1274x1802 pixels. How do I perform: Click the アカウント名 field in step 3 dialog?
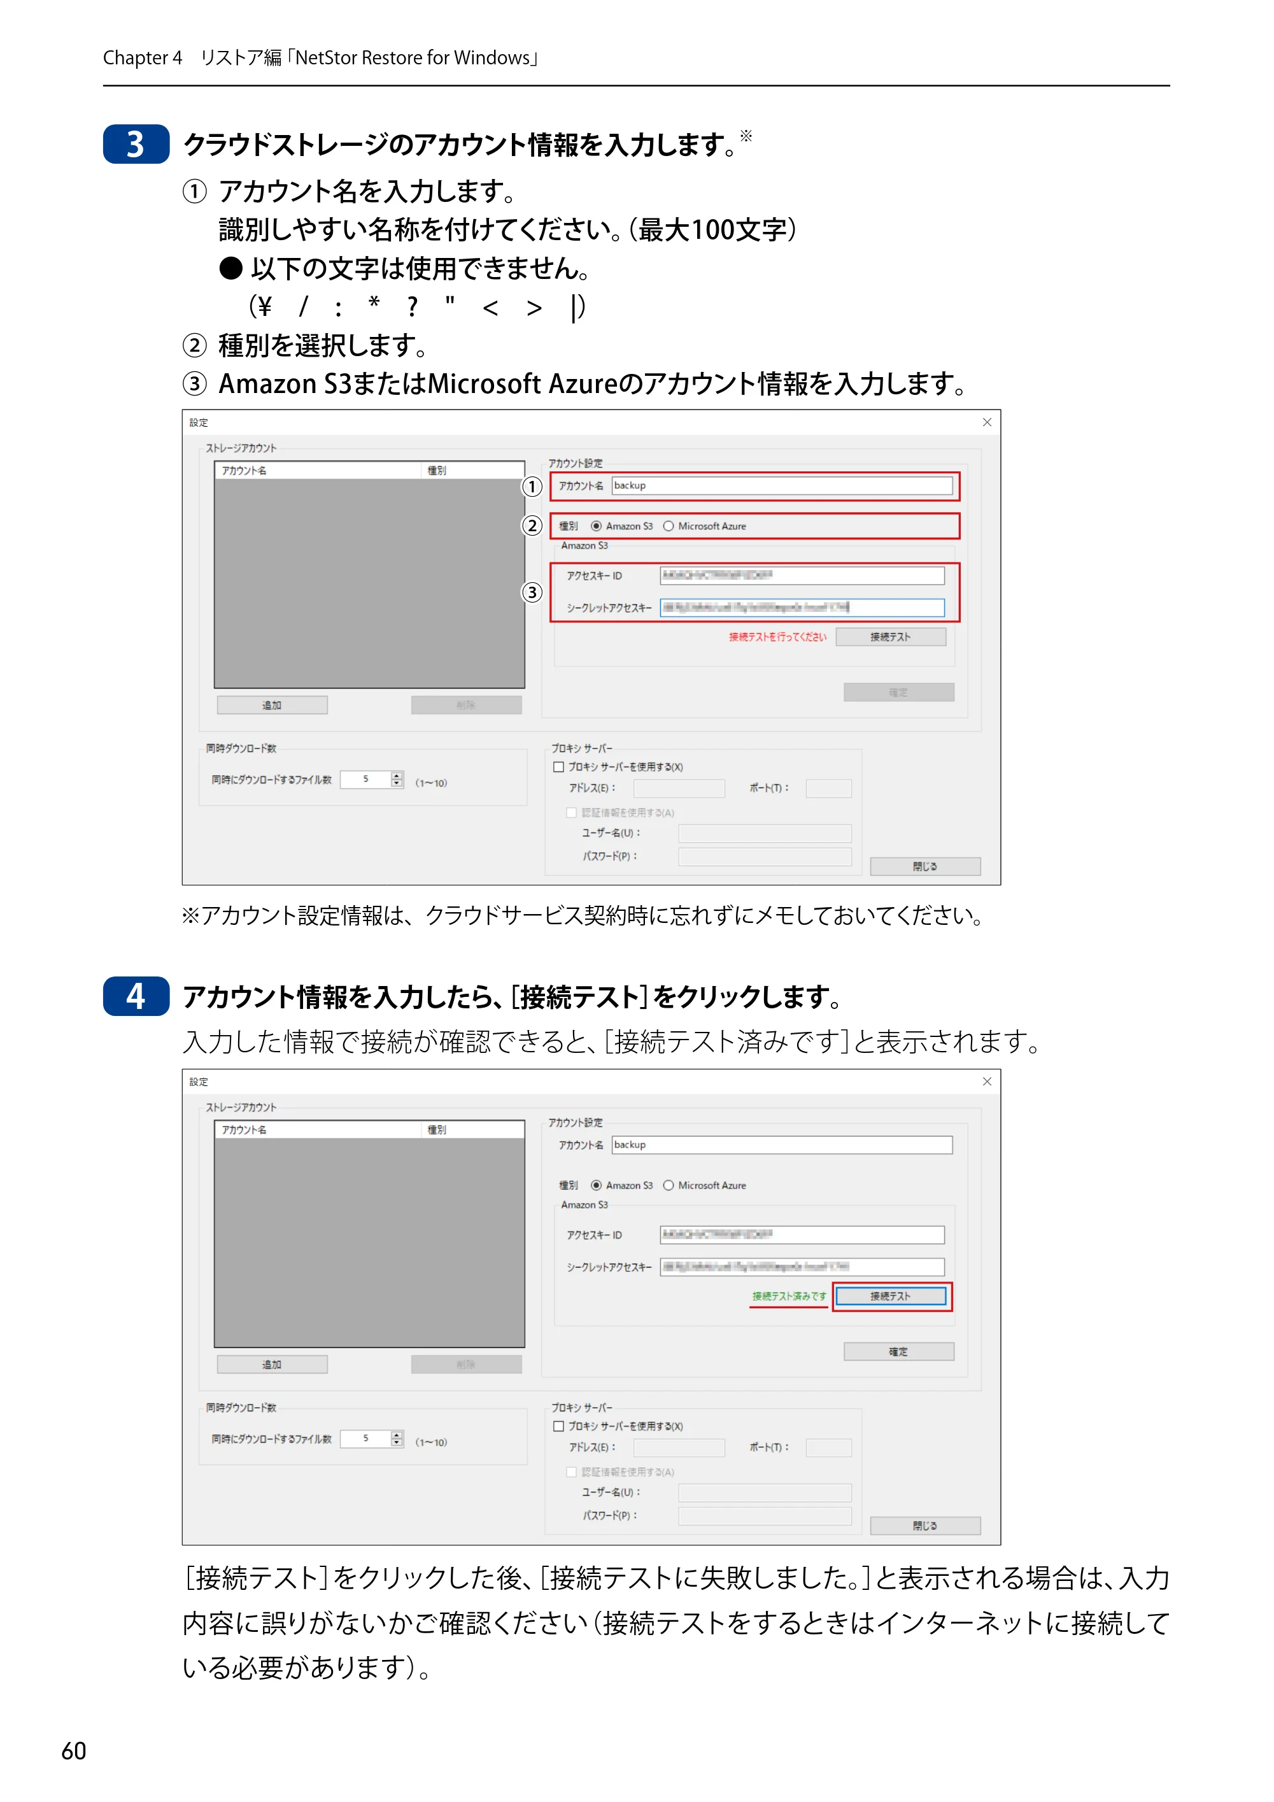click(782, 486)
